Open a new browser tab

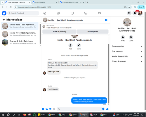tap(88, 2)
